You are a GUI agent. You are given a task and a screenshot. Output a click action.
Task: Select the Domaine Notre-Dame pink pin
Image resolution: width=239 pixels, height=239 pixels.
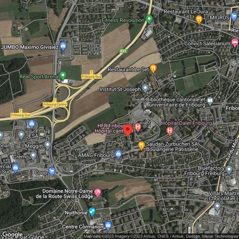(x=98, y=193)
